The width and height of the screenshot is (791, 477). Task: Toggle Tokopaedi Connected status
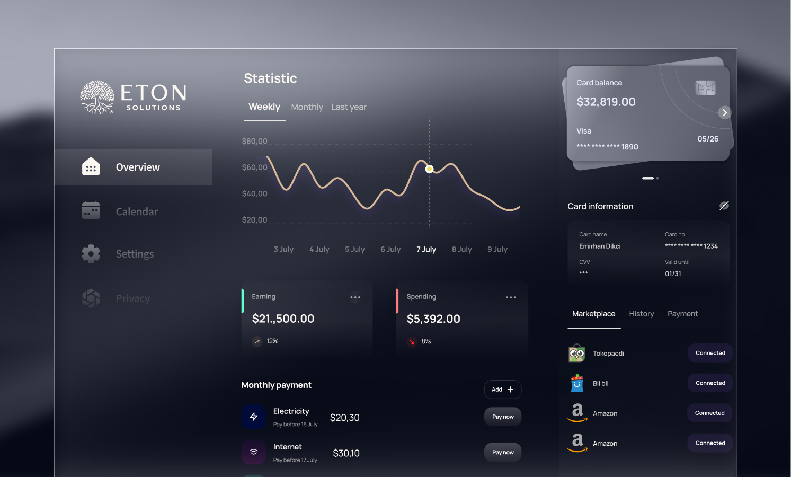[x=710, y=353]
